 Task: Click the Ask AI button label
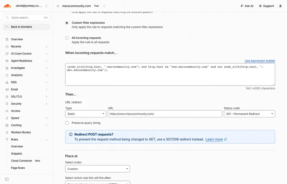tap(249, 6)
